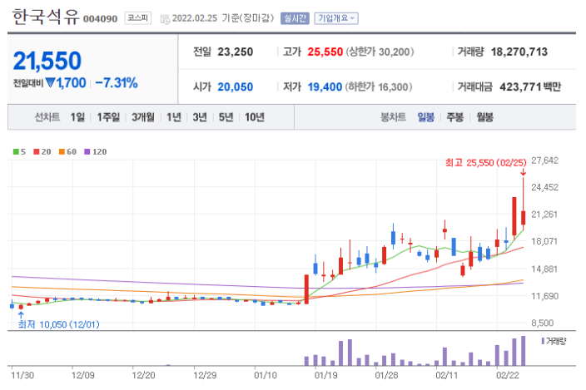586x390 pixels.
Task: Click the down triangle icon before 1,700
Action: (50, 82)
